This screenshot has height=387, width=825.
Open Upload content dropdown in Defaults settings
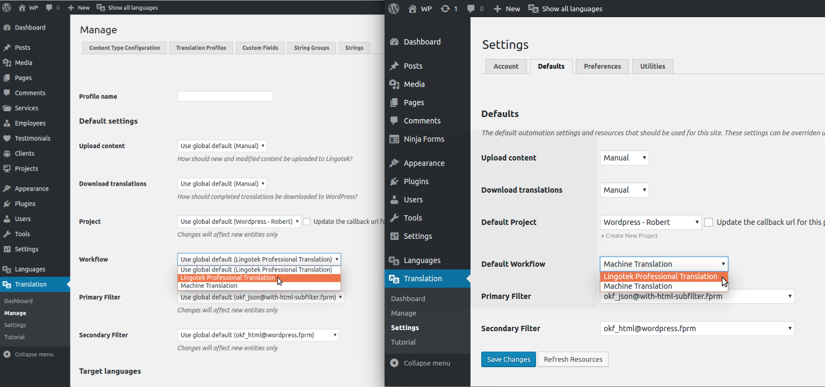coord(624,158)
